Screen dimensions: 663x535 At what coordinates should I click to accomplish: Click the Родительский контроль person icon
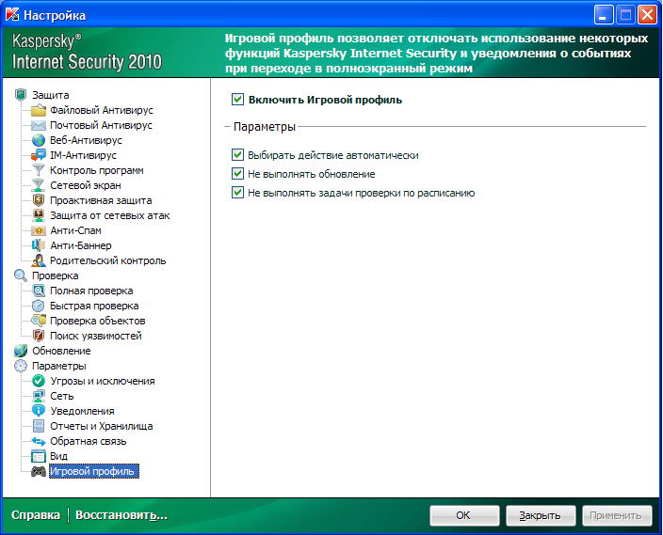coord(39,260)
